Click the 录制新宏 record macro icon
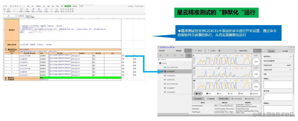Screen dimensions: 298x121 [8, 10]
